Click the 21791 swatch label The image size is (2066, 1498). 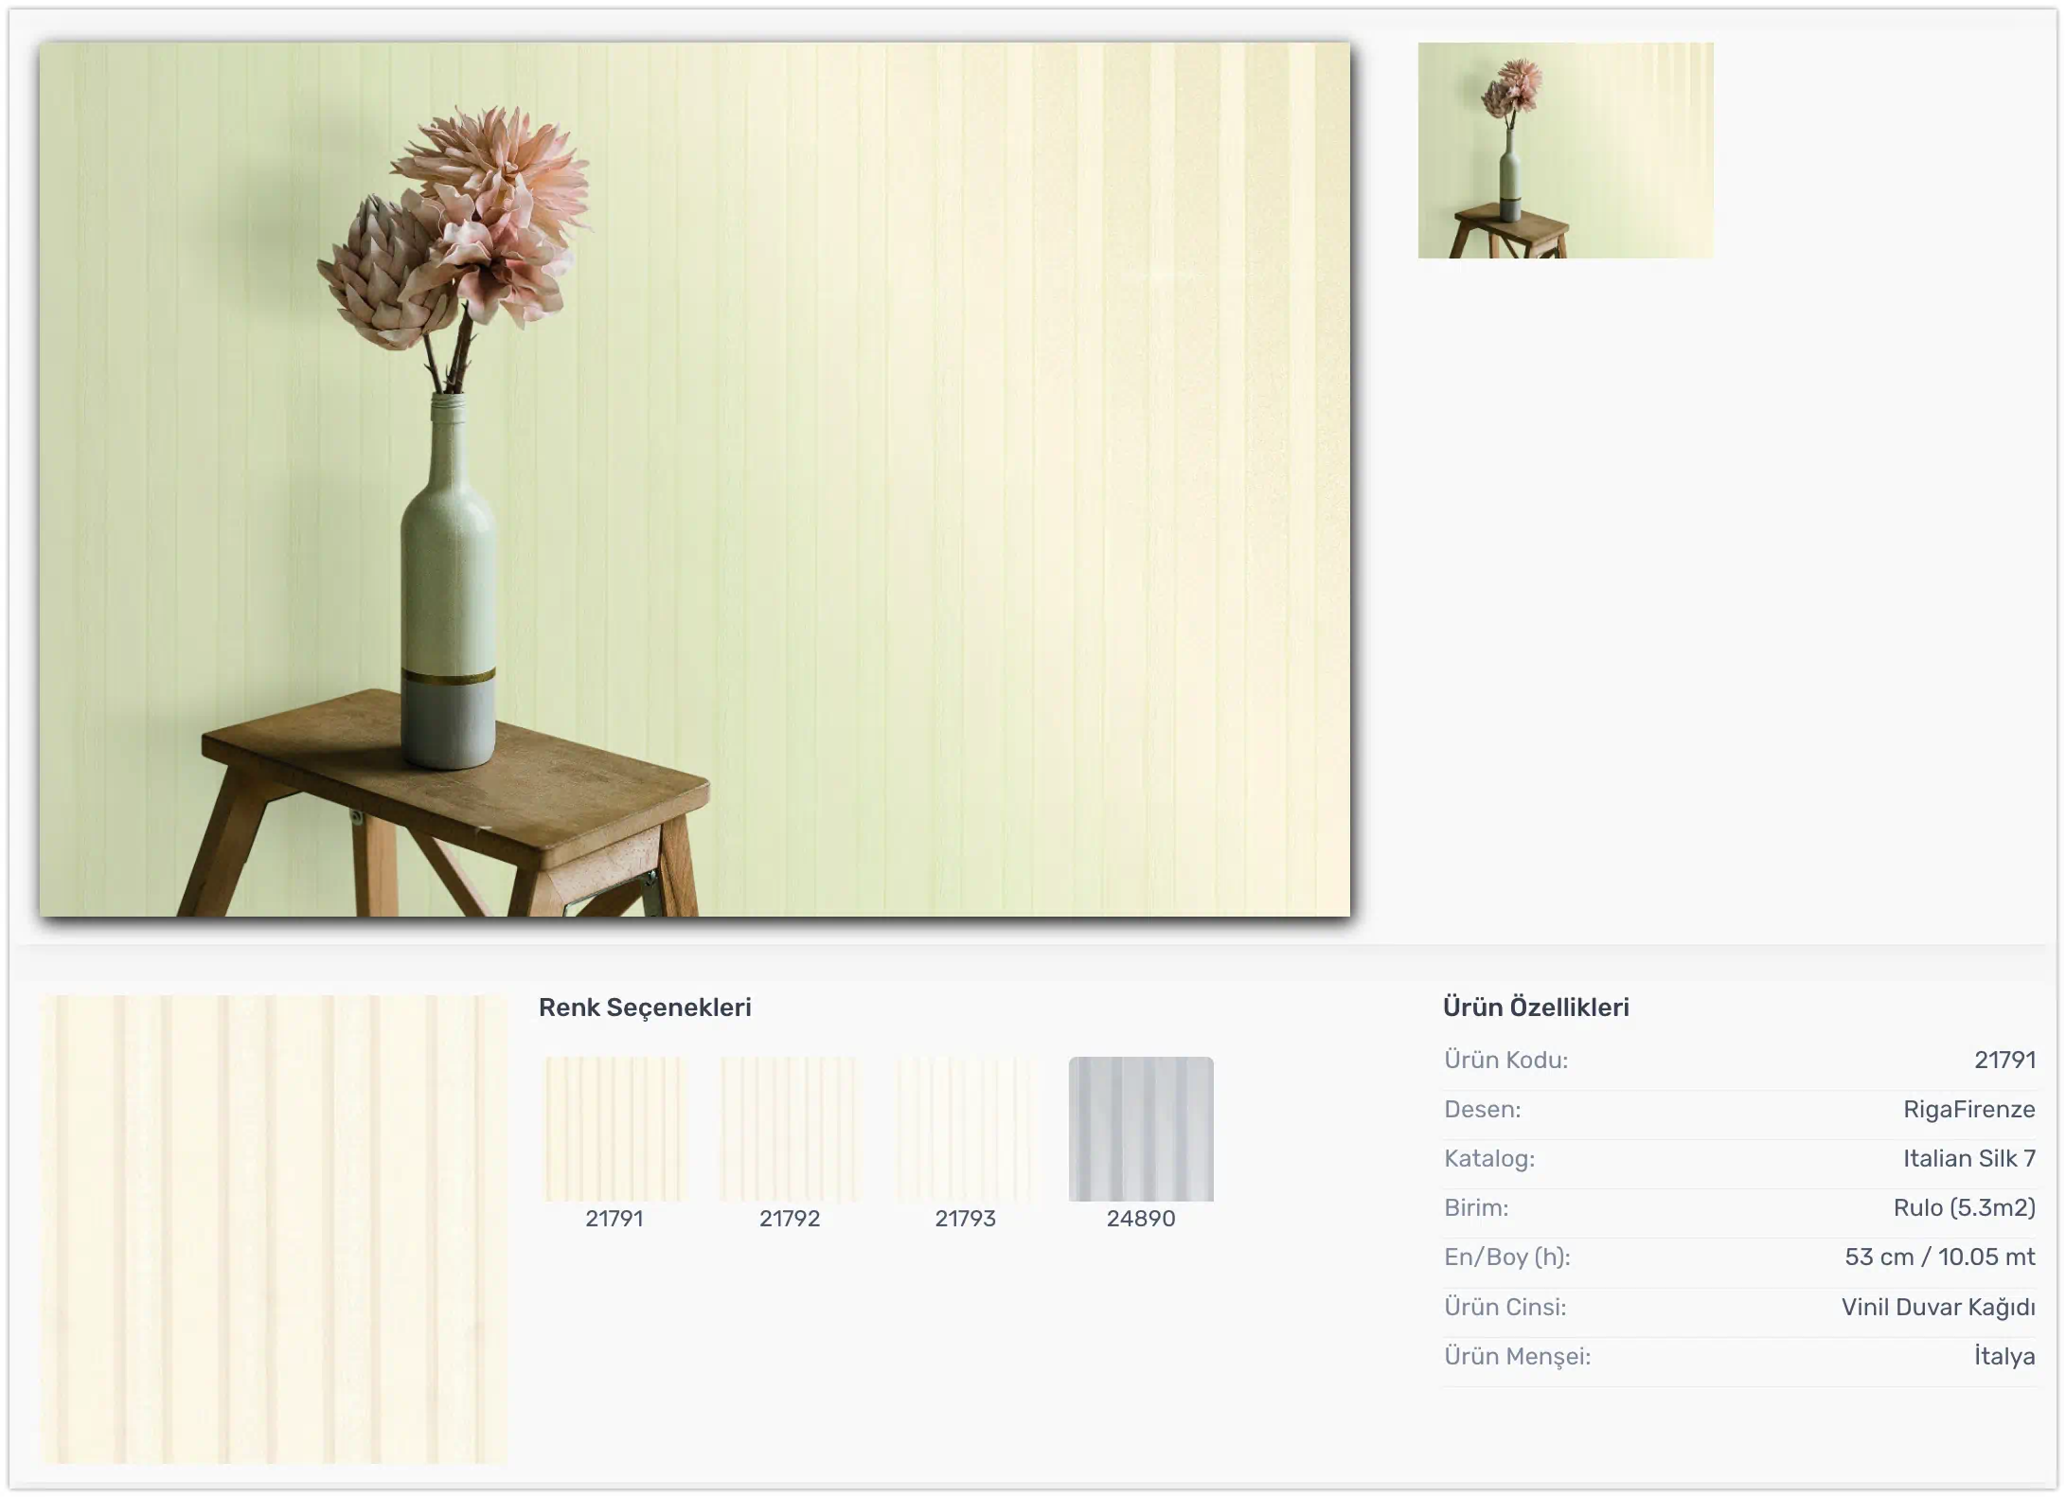[614, 1219]
